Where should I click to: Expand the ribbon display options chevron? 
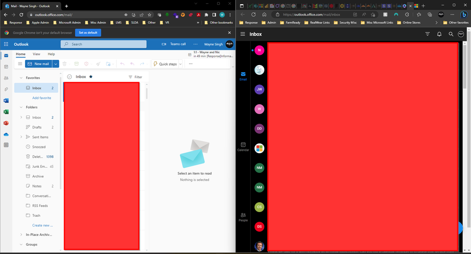point(233,66)
